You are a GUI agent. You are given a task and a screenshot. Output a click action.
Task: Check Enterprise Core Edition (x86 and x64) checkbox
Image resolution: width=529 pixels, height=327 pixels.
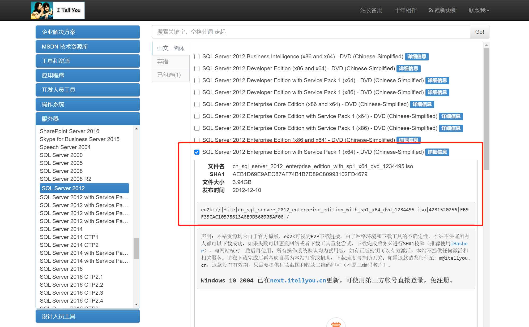(197, 104)
